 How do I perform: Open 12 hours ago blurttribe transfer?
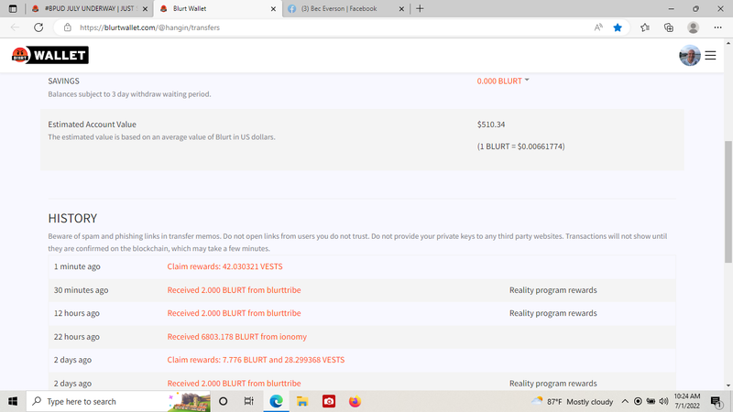click(x=234, y=313)
